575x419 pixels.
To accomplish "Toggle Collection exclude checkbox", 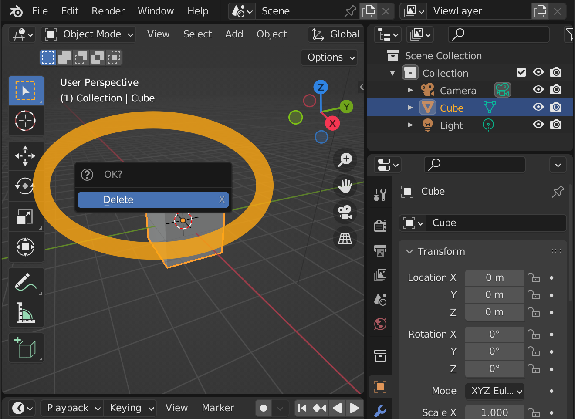I will [521, 72].
